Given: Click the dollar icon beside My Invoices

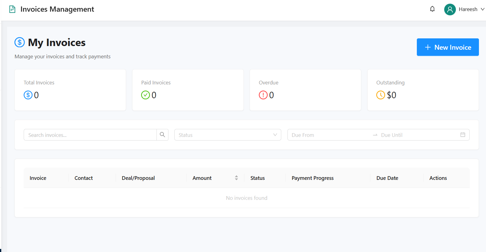Looking at the screenshot, I should point(20,42).
